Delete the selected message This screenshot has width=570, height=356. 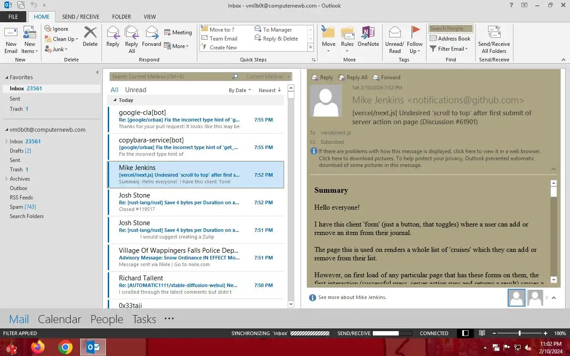pos(90,36)
